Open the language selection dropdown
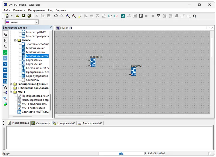This screenshot has height=157, width=216. pos(36,22)
